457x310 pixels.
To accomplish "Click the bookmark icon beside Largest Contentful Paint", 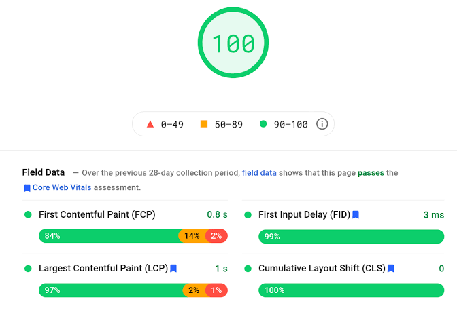I will [x=173, y=269].
